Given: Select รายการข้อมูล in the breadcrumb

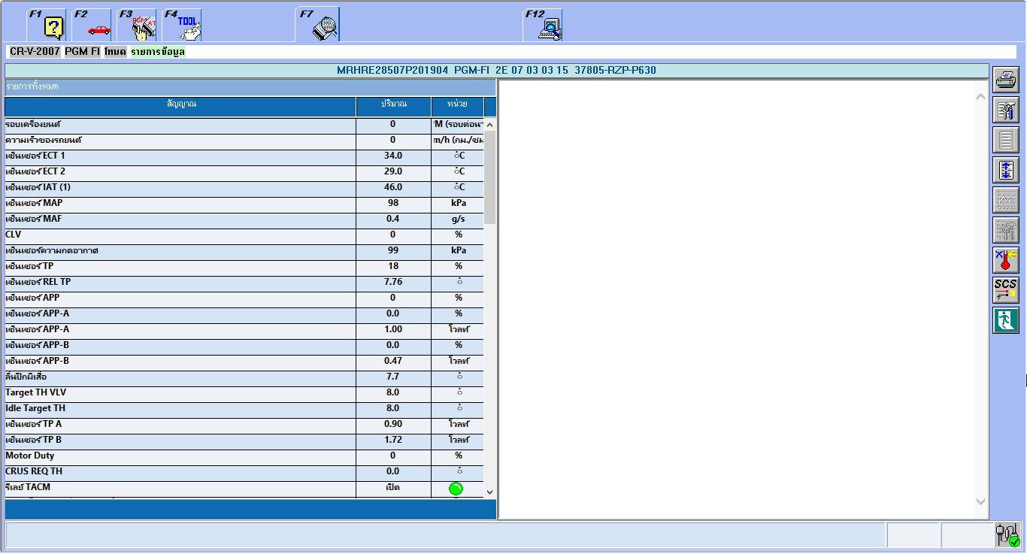Looking at the screenshot, I should point(158,52).
